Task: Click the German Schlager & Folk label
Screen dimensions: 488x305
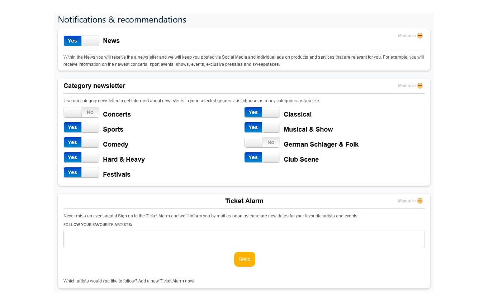Action: (x=321, y=144)
